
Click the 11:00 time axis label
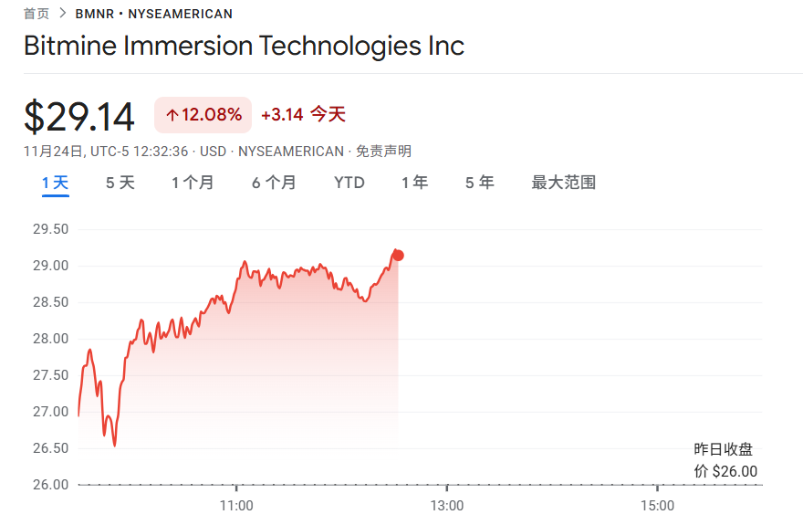236,505
